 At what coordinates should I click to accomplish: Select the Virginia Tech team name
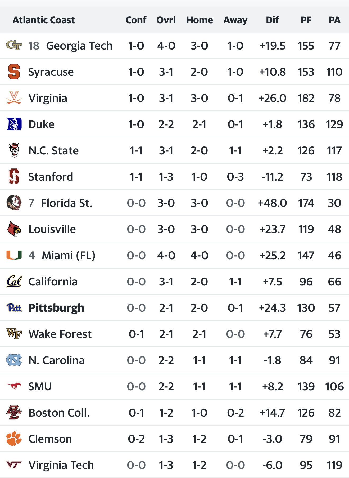(x=61, y=465)
